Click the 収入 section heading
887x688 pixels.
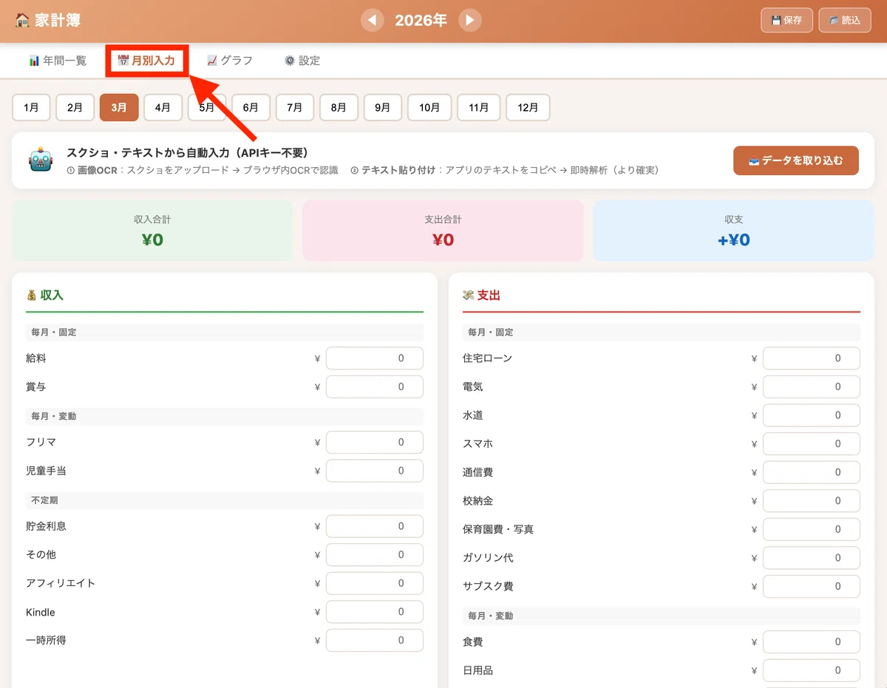tap(45, 295)
